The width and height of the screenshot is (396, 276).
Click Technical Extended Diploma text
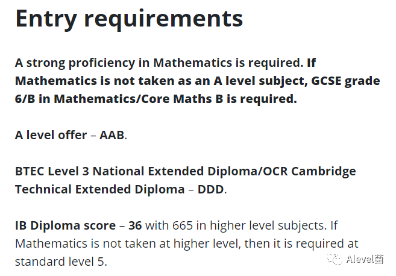pyautogui.click(x=100, y=189)
